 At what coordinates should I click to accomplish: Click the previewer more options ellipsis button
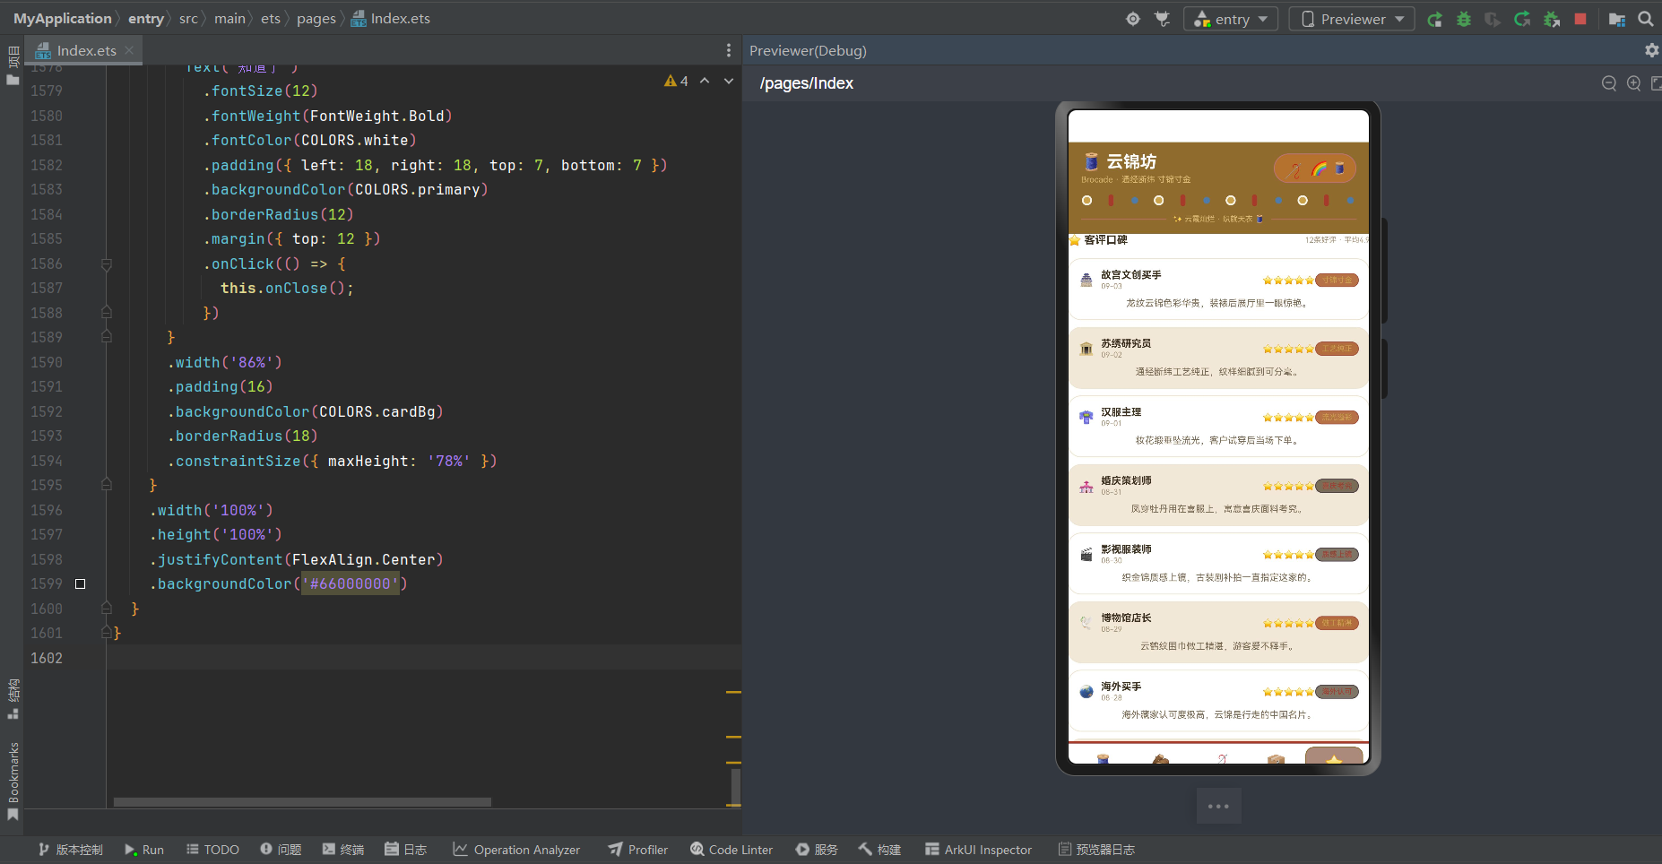click(x=1218, y=806)
